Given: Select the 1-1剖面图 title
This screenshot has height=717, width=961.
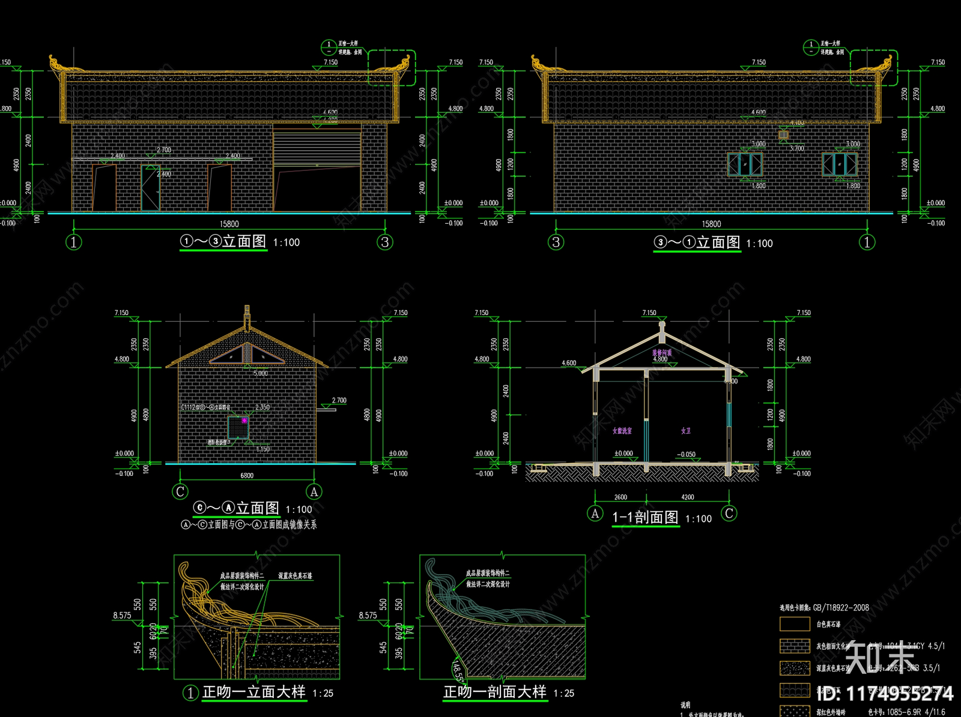Looking at the screenshot, I should pyautogui.click(x=645, y=517).
